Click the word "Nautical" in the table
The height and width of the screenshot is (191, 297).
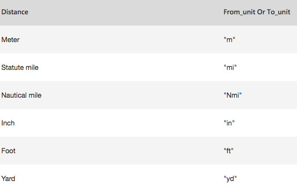pos(14,95)
